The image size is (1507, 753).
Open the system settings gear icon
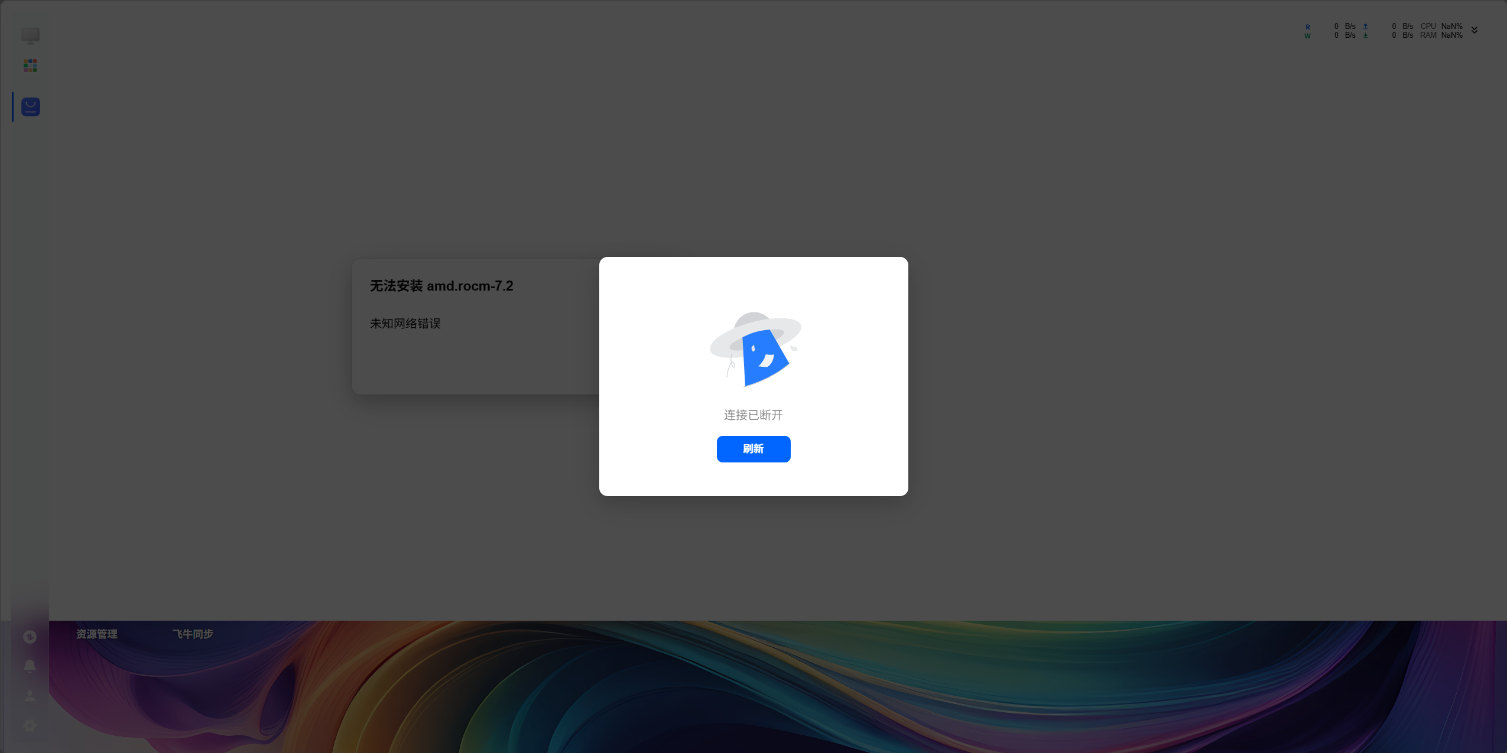30,725
